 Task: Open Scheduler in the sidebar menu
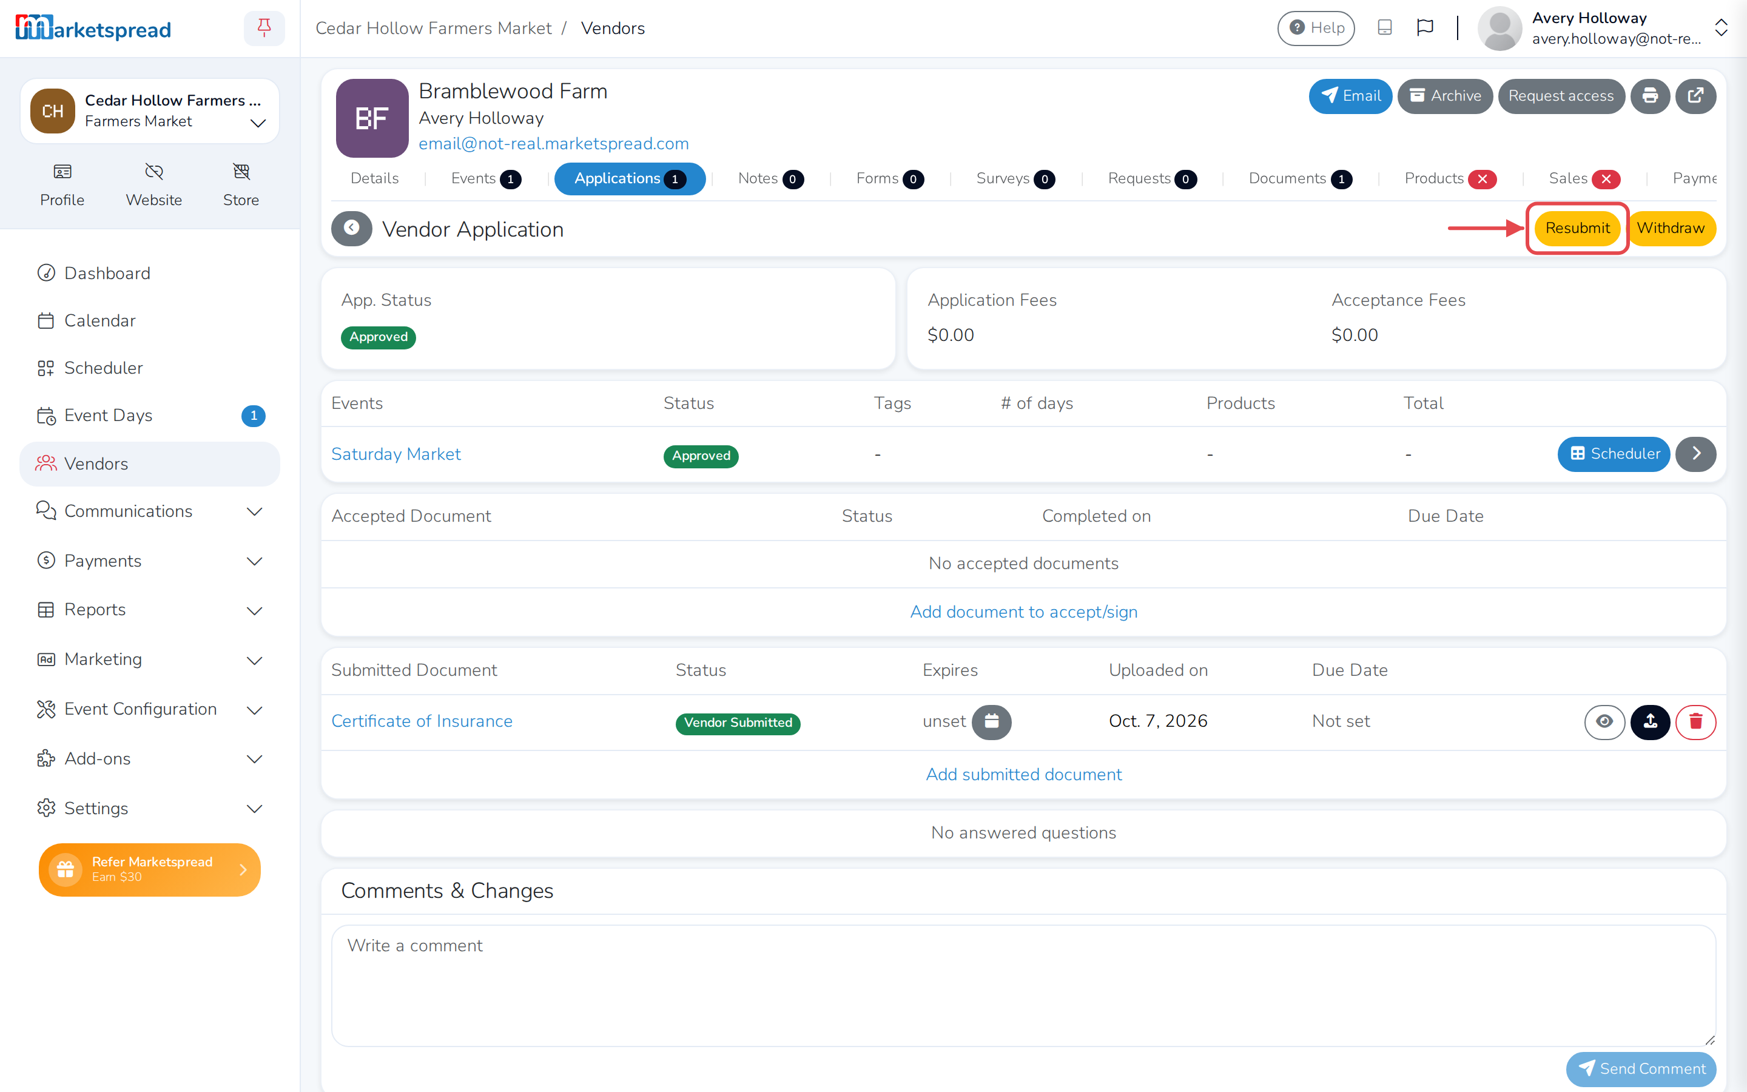149,368
